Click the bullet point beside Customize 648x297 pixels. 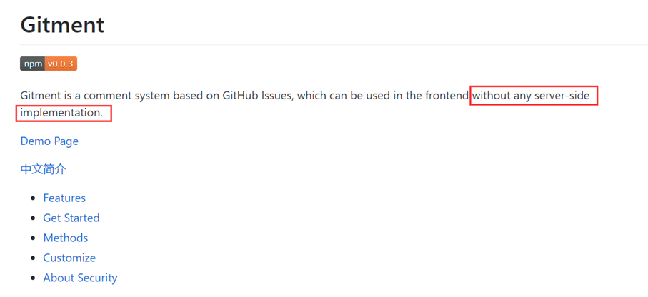[x=34, y=258]
